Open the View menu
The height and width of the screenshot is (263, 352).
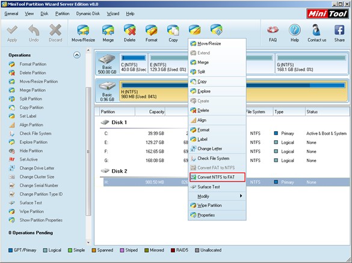pyautogui.click(x=29, y=14)
